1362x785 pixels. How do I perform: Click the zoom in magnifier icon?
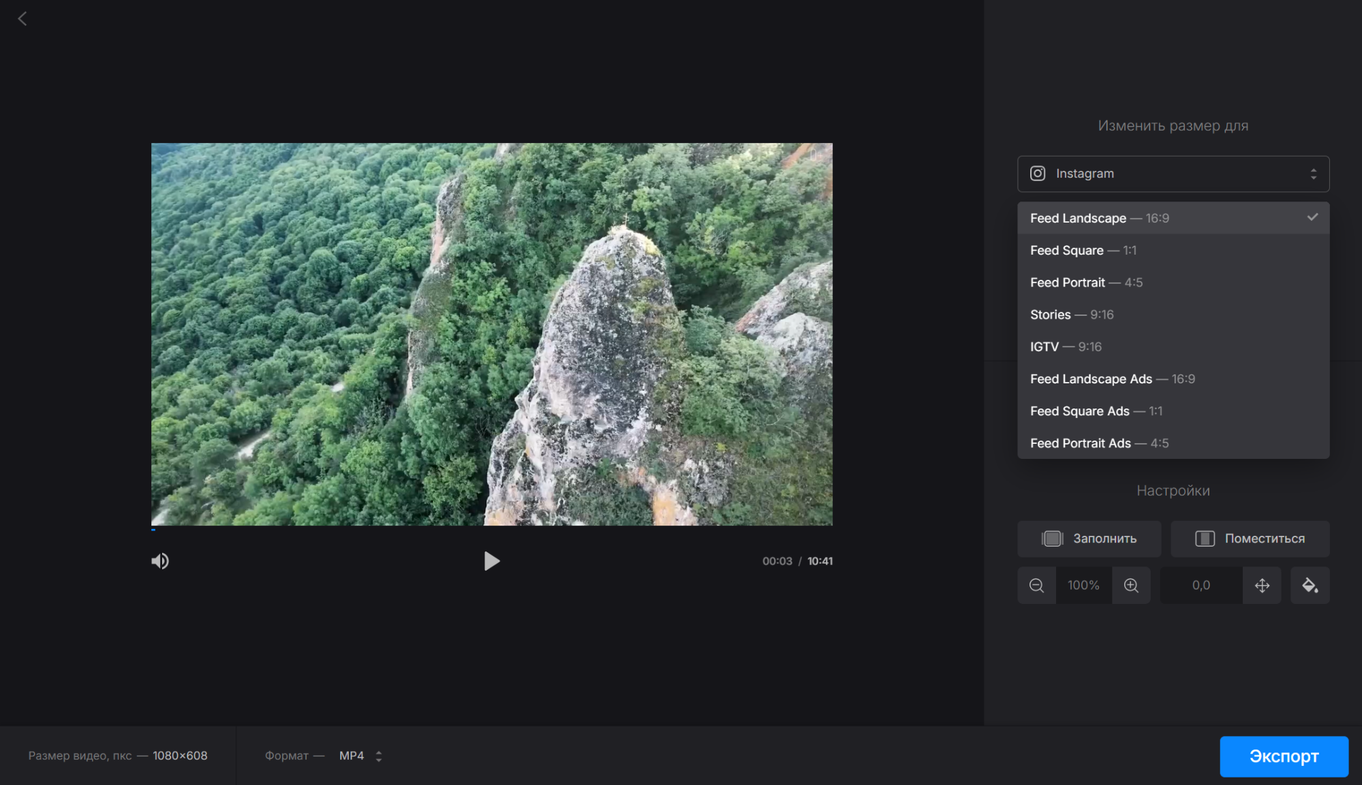(x=1131, y=586)
